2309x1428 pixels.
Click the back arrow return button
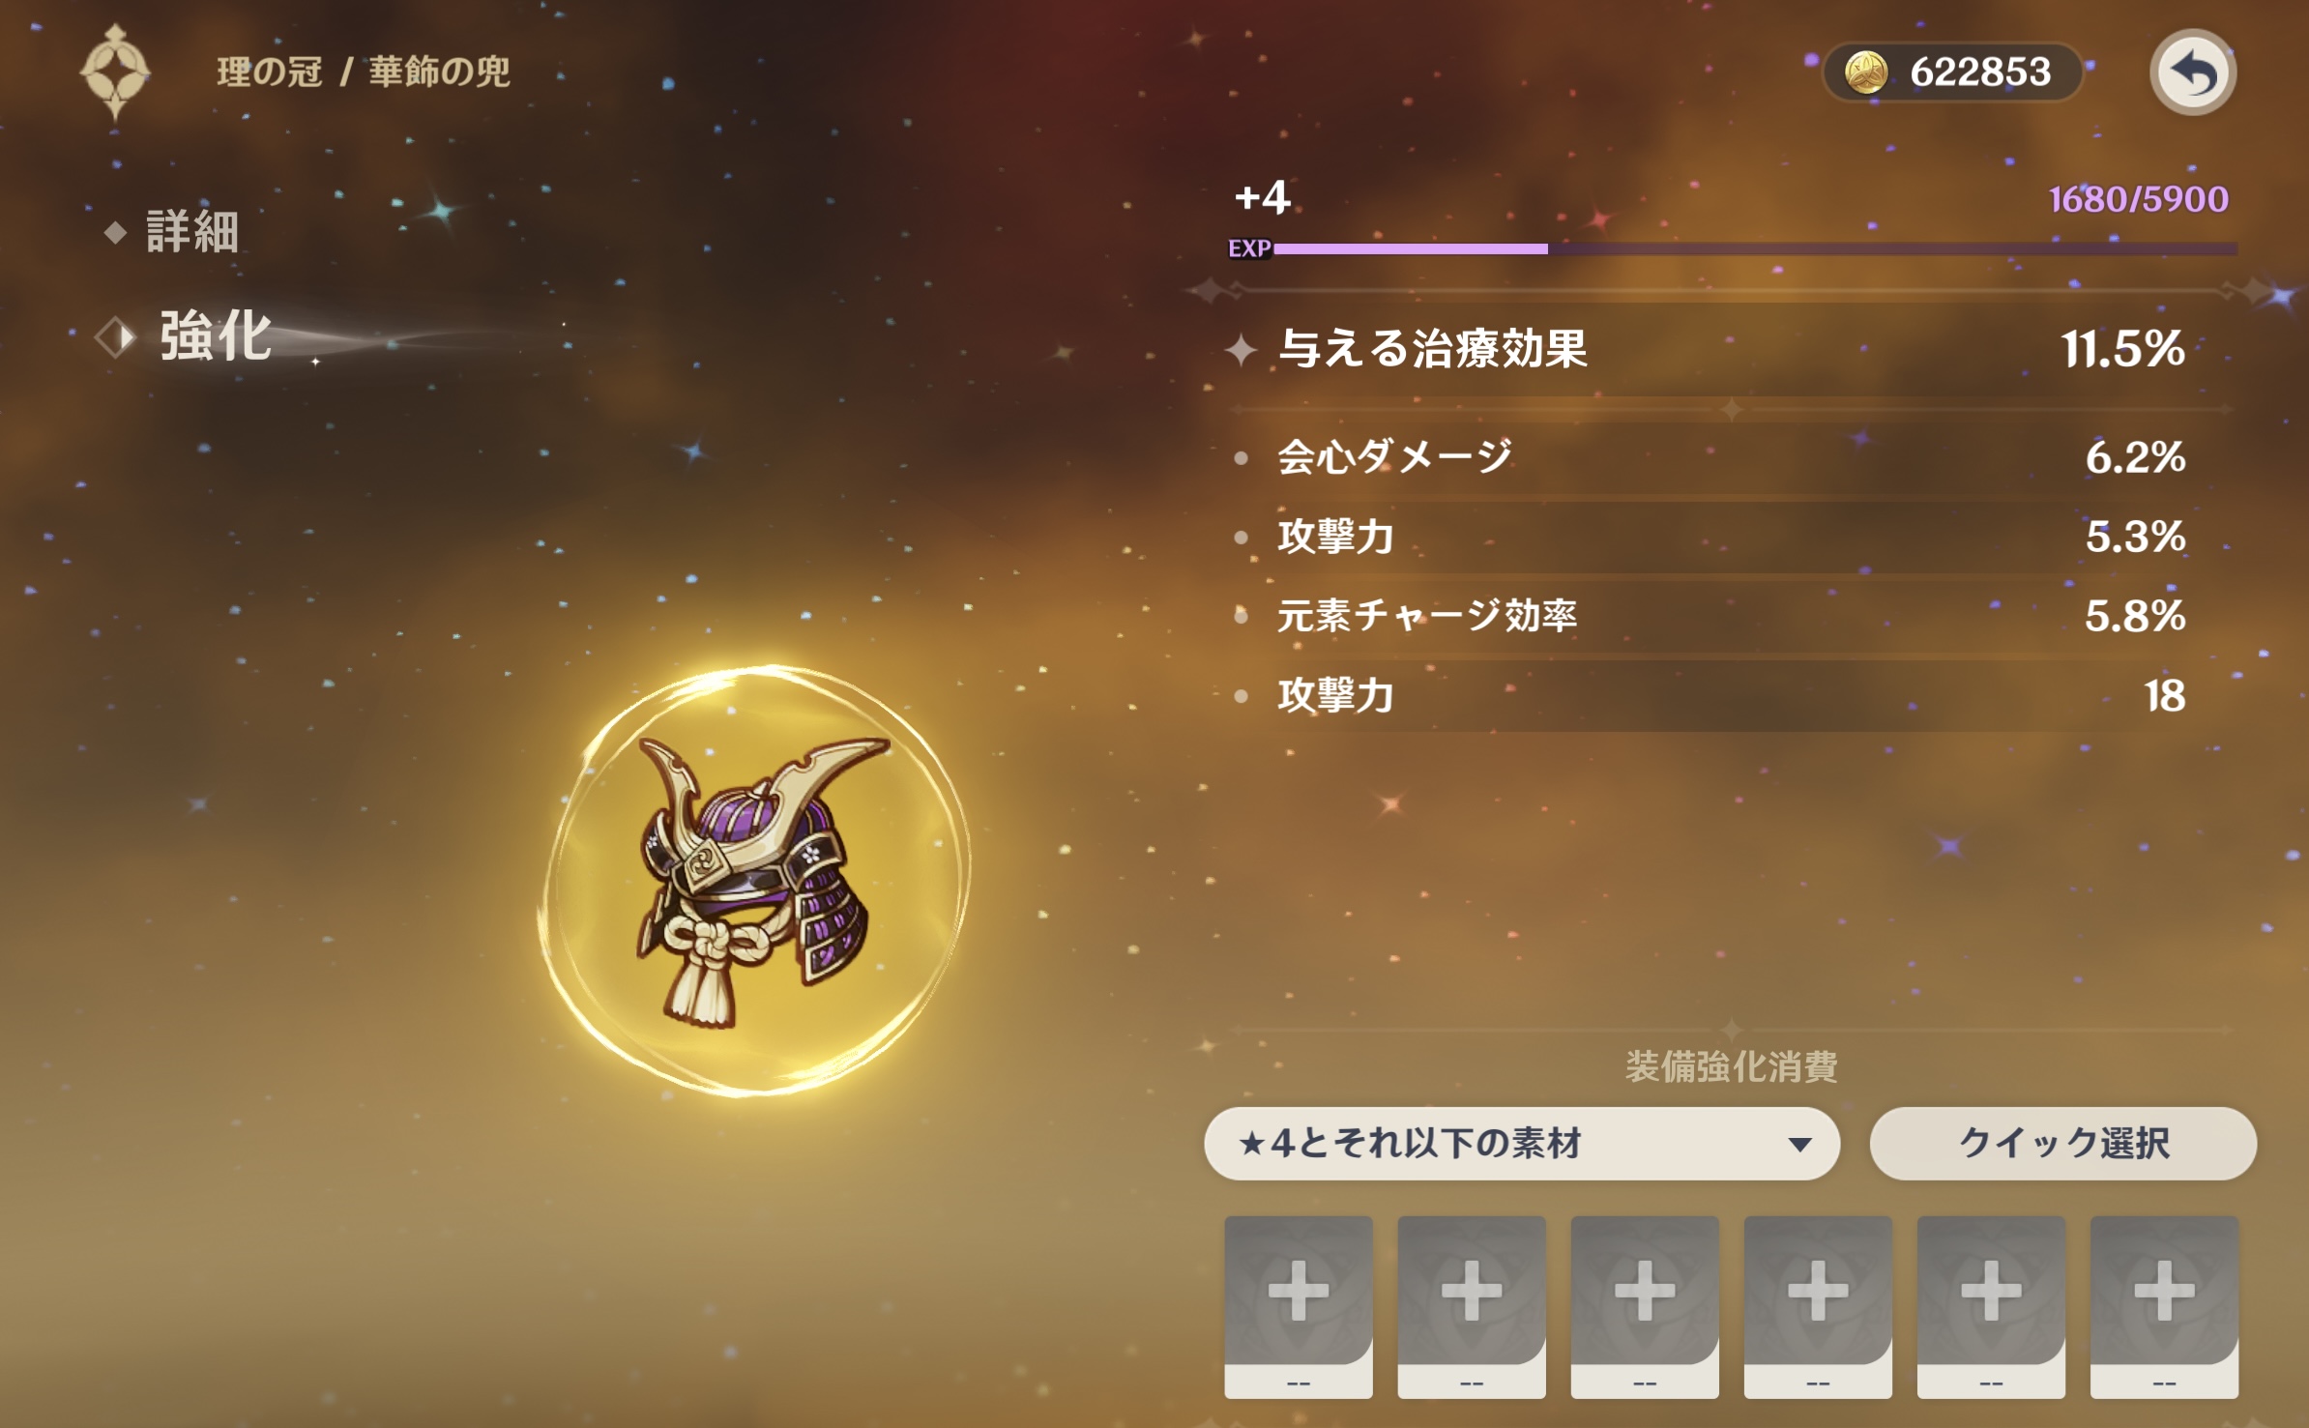pos(2192,73)
